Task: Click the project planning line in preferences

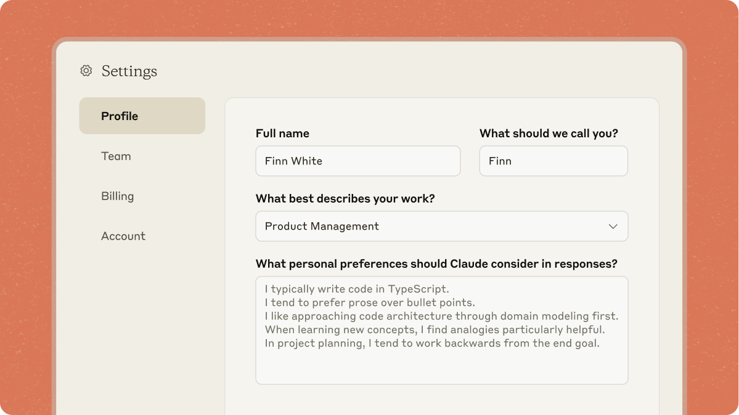Action: pyautogui.click(x=431, y=343)
